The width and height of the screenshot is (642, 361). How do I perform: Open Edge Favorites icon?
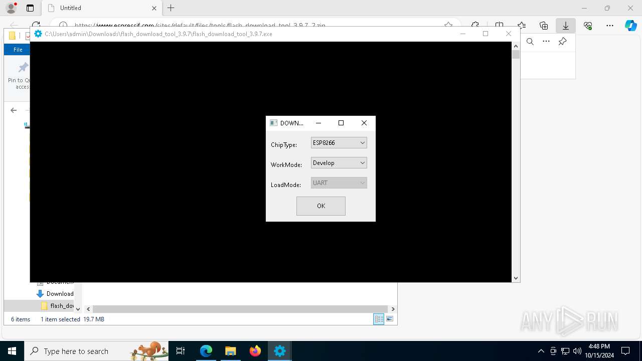[x=522, y=26]
